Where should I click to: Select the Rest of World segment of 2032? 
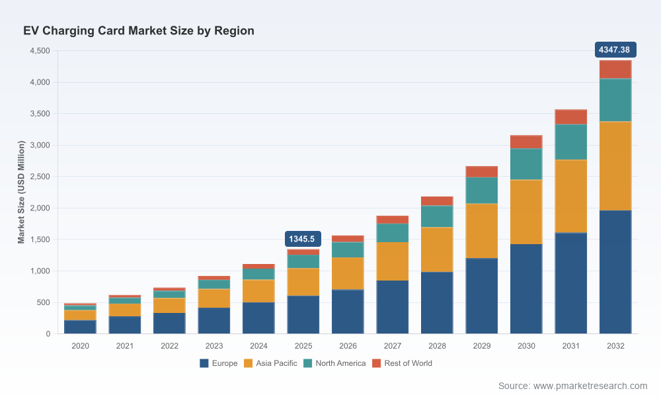[x=615, y=69]
